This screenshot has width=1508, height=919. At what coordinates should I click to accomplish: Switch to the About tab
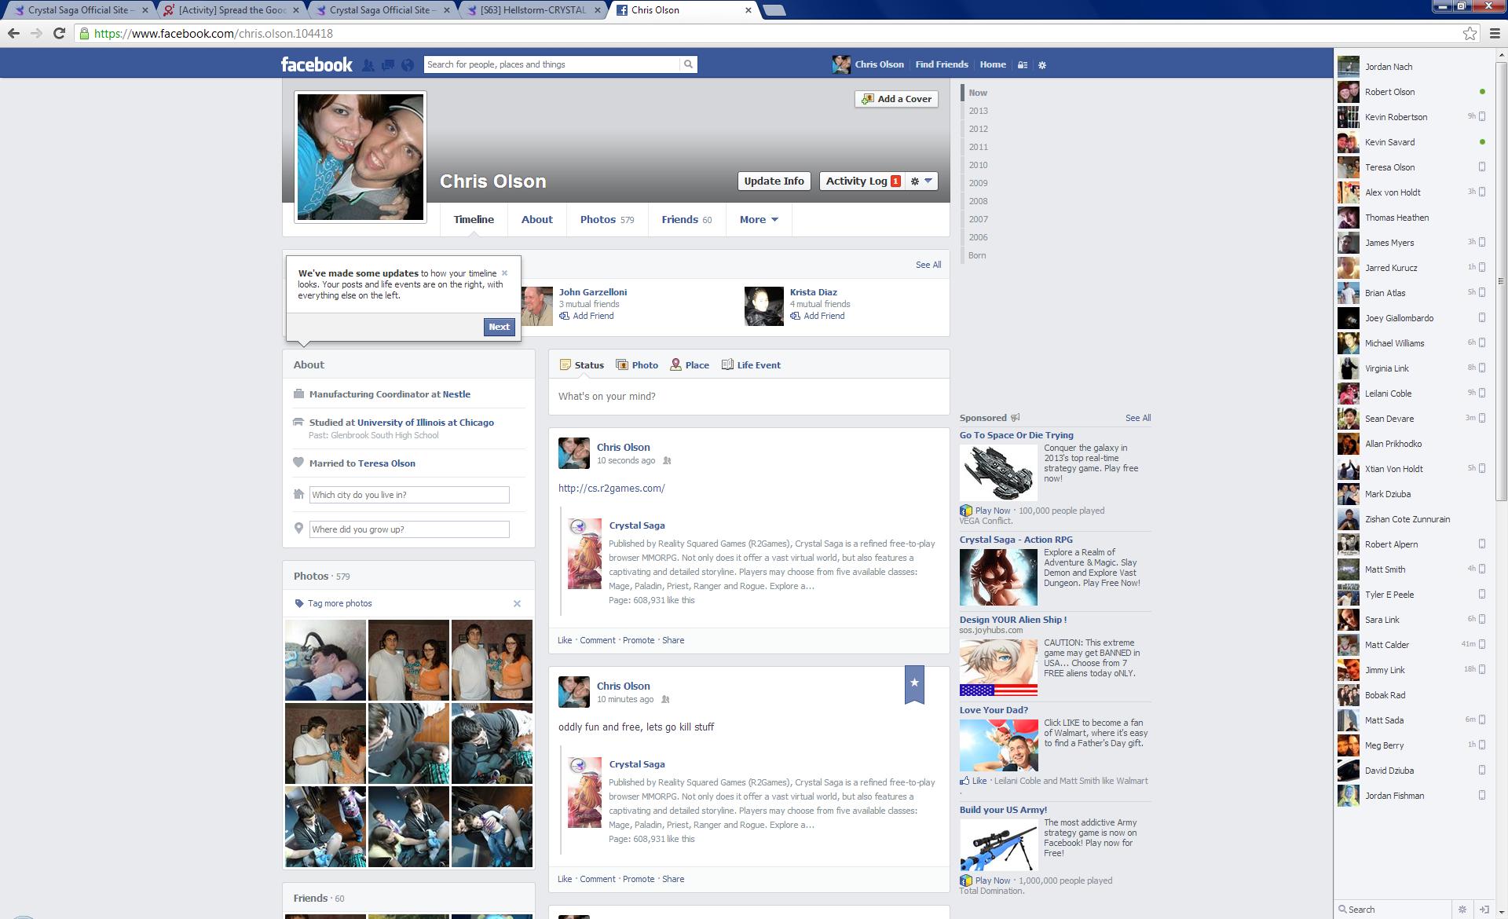[536, 220]
